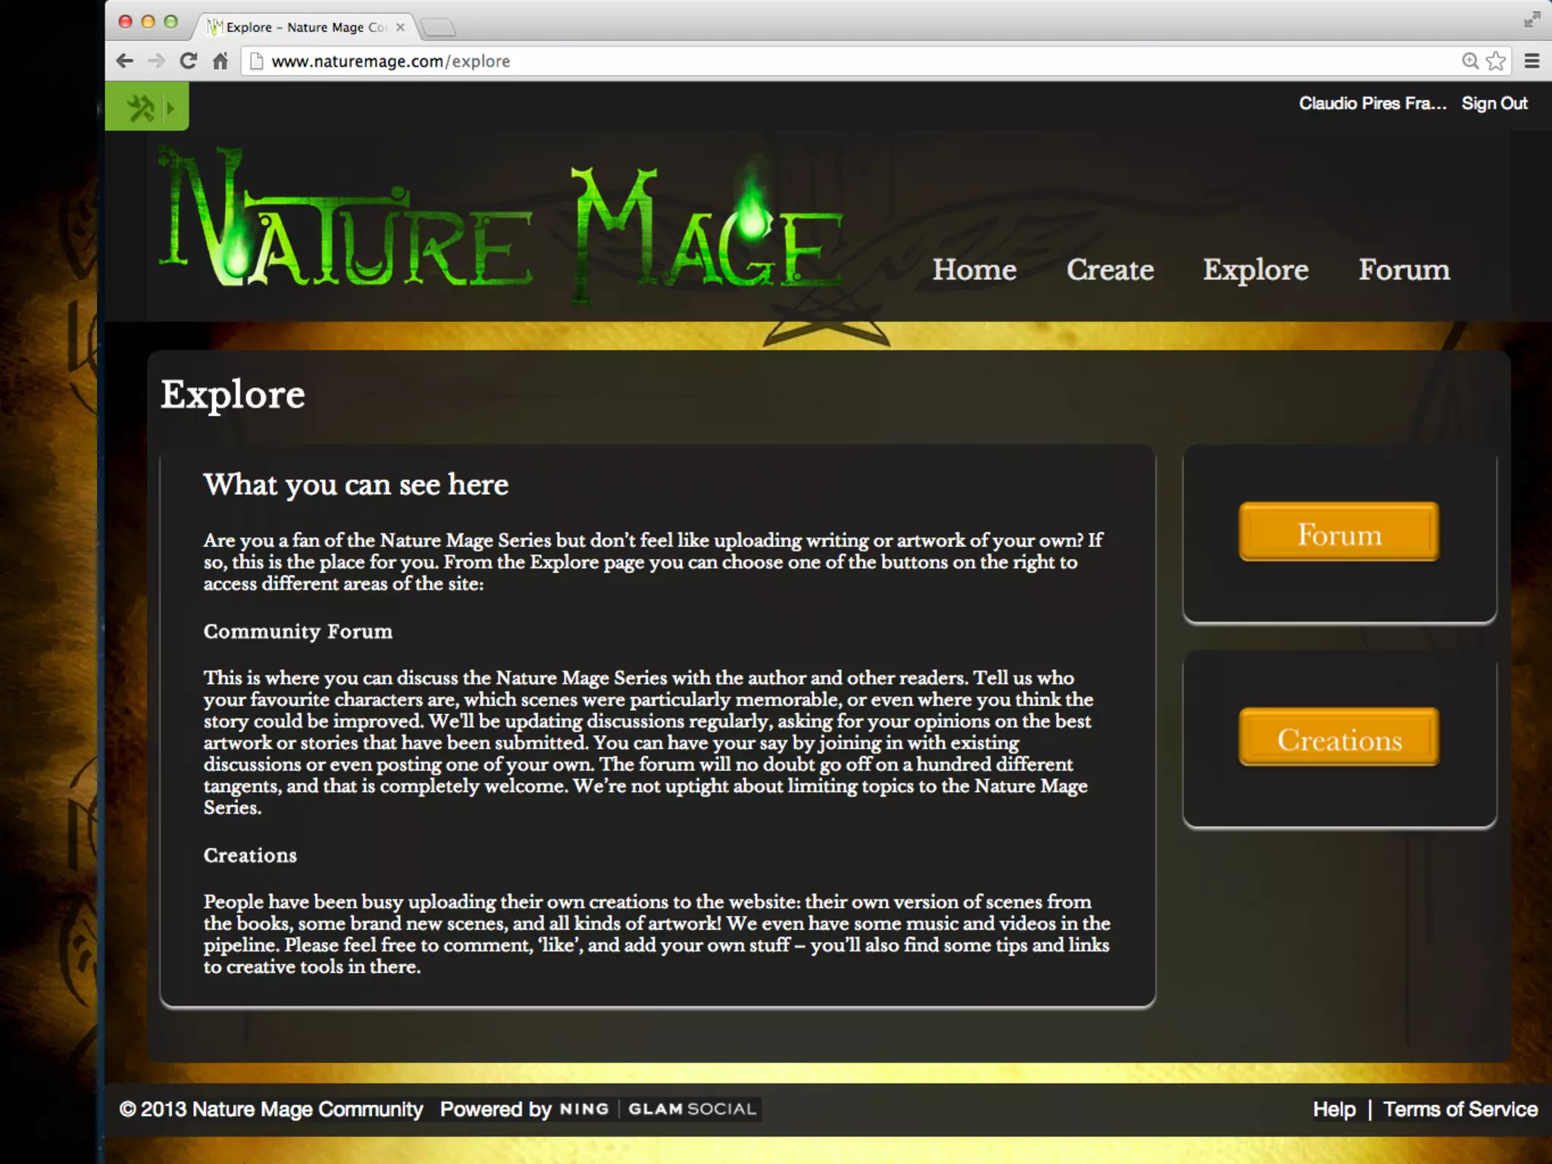The image size is (1552, 1164).
Task: Click the browser back arrow
Action: 125,61
